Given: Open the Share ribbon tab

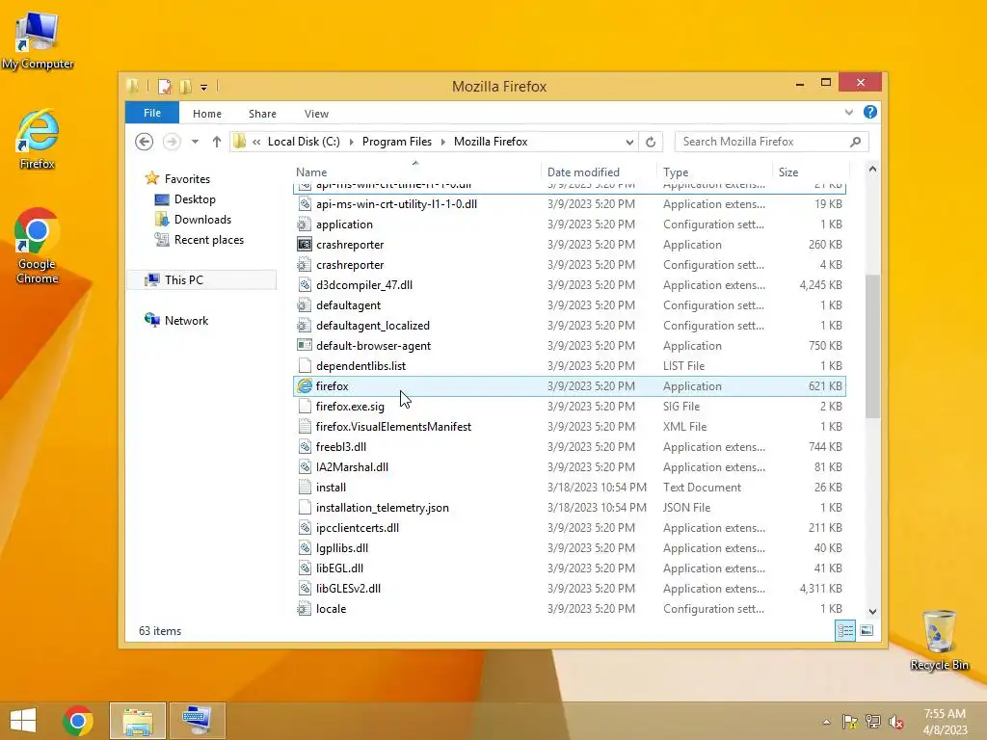Looking at the screenshot, I should 262,114.
